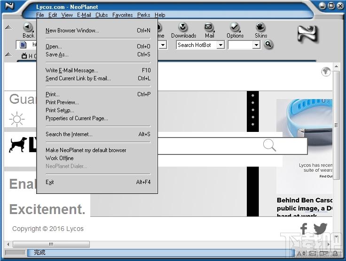Click the File menu title

(40, 15)
